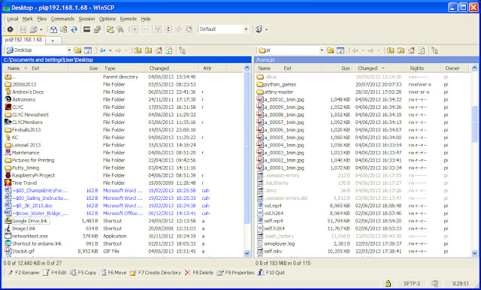Select Astronomy local folder
Viewport: 481px width, 290px height.
pos(23,99)
